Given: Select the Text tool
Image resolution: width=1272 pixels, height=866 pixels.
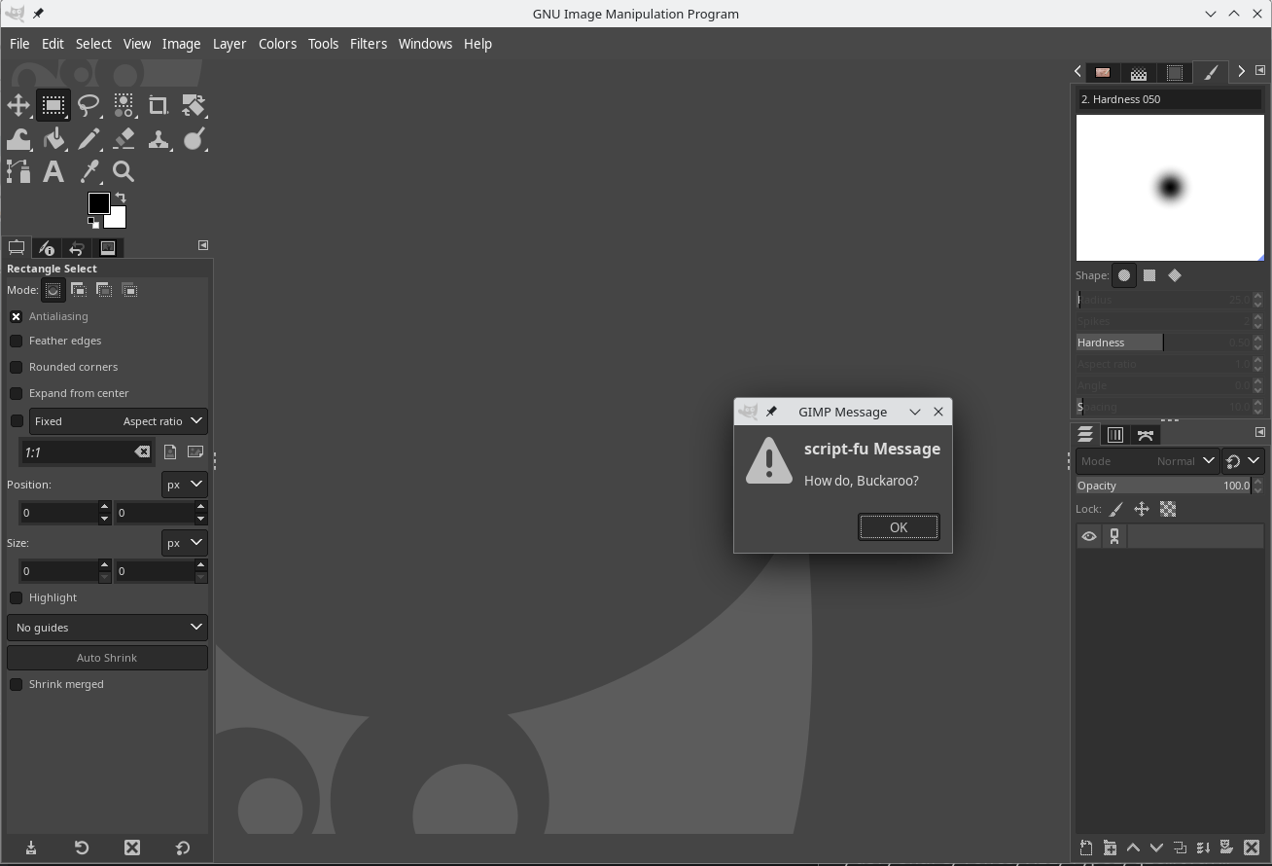Looking at the screenshot, I should (53, 172).
